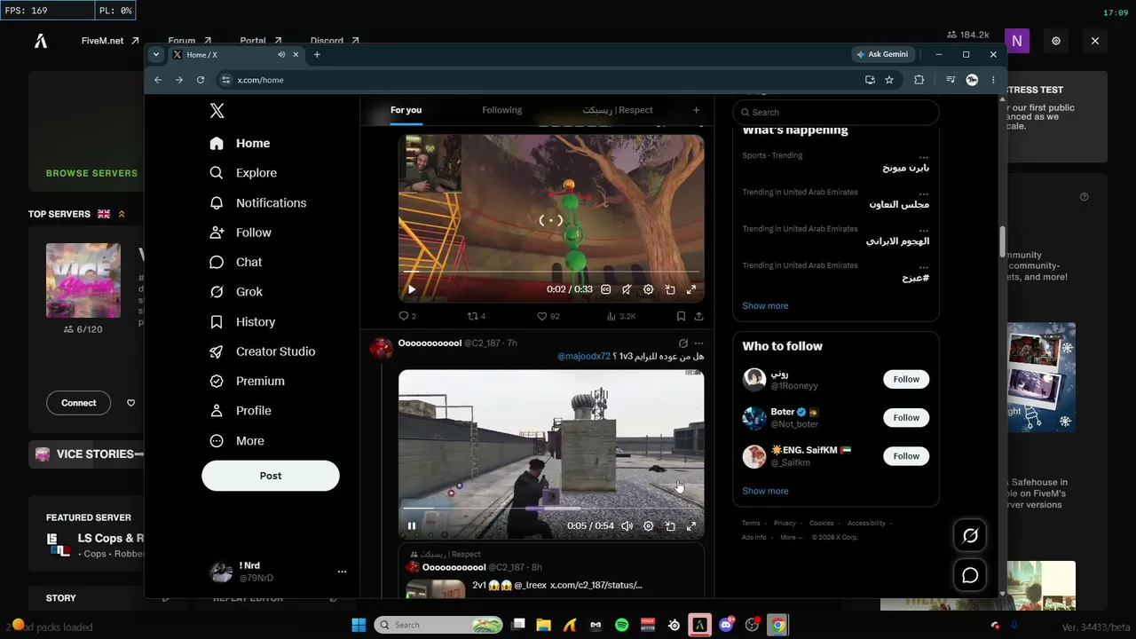The width and height of the screenshot is (1136, 639).
Task: Open a new Chrome tab
Action: point(317,54)
